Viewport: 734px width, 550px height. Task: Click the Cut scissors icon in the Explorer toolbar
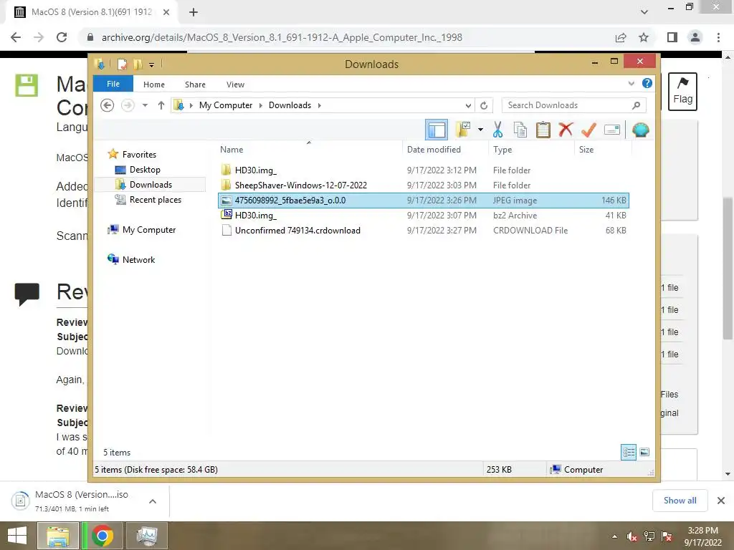(x=497, y=130)
